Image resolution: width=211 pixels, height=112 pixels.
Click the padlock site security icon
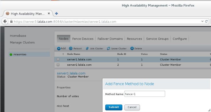(11, 22)
